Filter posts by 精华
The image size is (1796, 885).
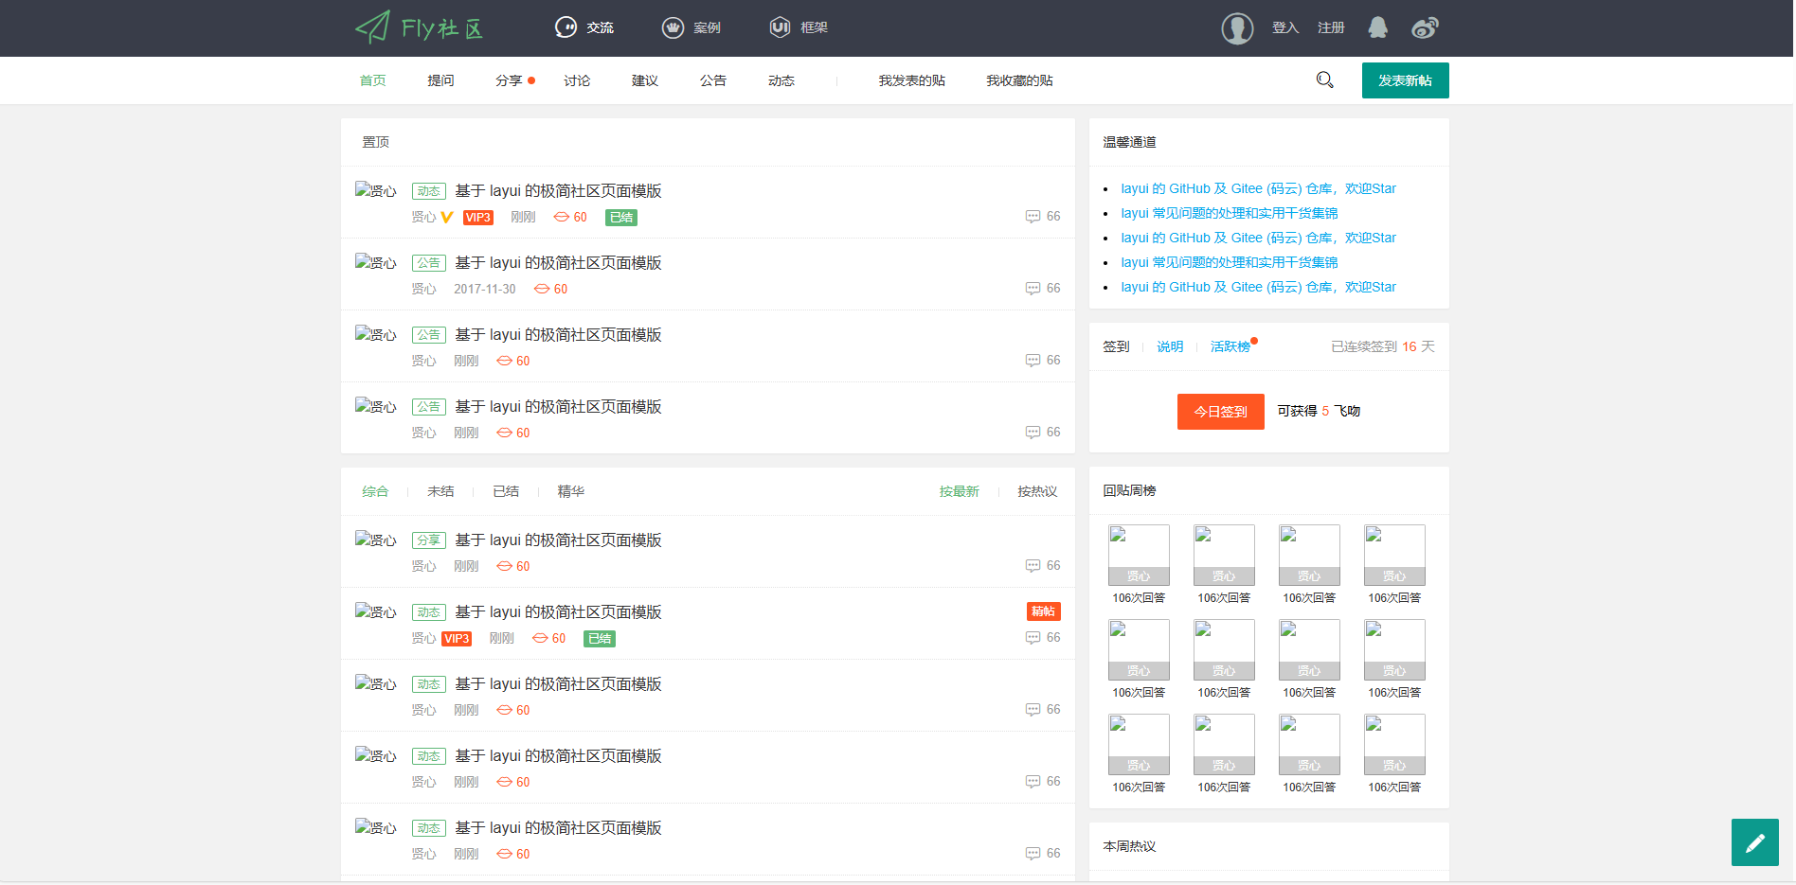[x=571, y=491]
